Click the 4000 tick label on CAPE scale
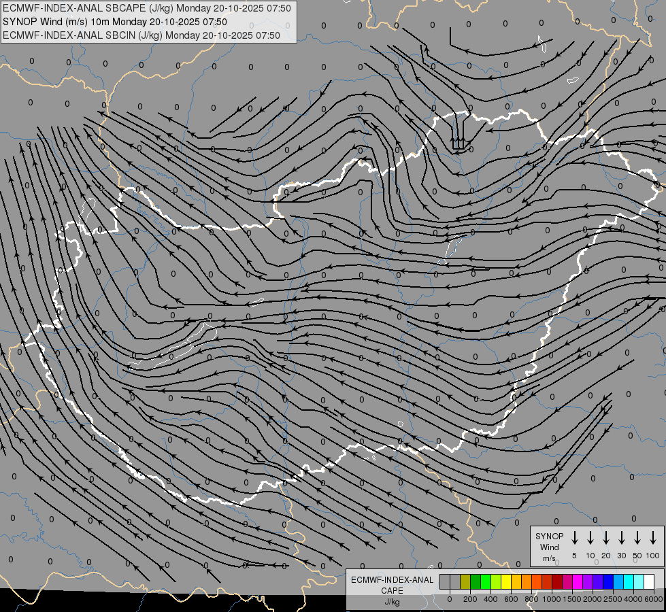 pyautogui.click(x=633, y=599)
